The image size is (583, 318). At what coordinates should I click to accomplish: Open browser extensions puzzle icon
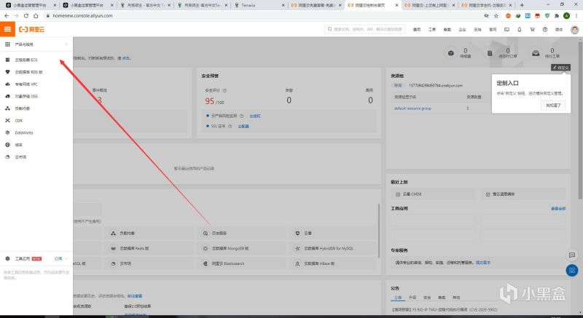(x=557, y=16)
